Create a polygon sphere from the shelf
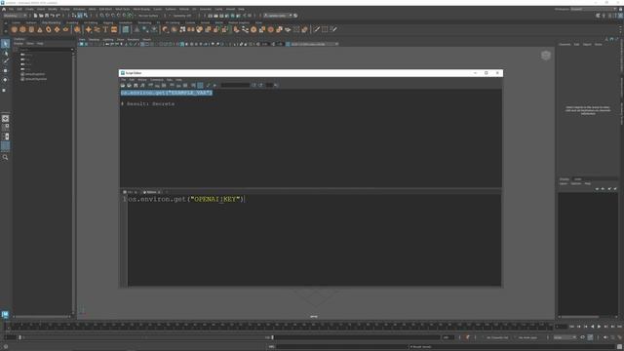624x351 pixels. coord(15,29)
